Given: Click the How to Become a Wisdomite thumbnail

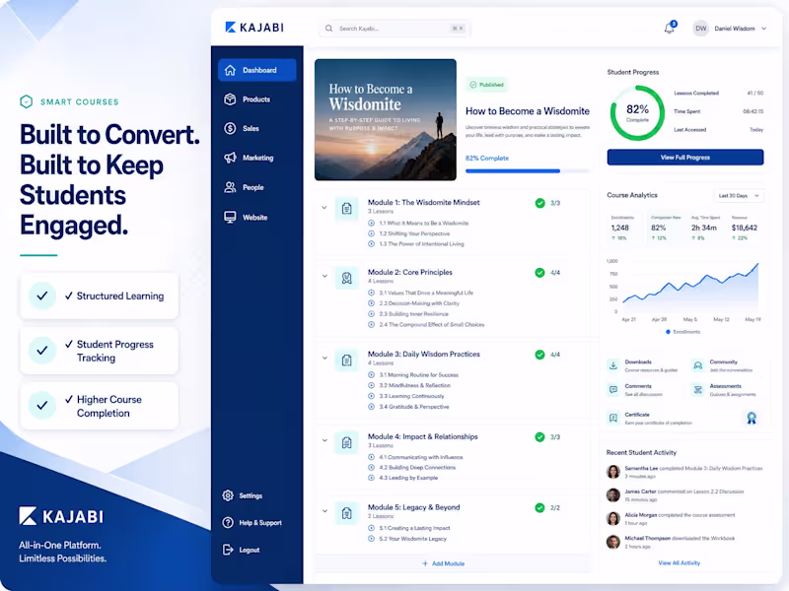Looking at the screenshot, I should [386, 119].
